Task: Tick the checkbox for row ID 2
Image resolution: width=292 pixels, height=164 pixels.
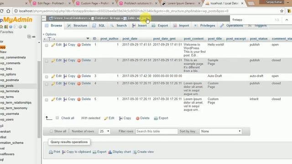Action: [x=47, y=61]
